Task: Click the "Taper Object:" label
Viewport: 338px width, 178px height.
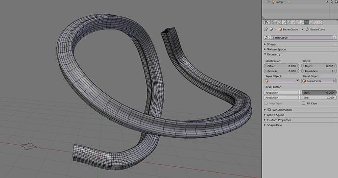Action: pos(273,76)
